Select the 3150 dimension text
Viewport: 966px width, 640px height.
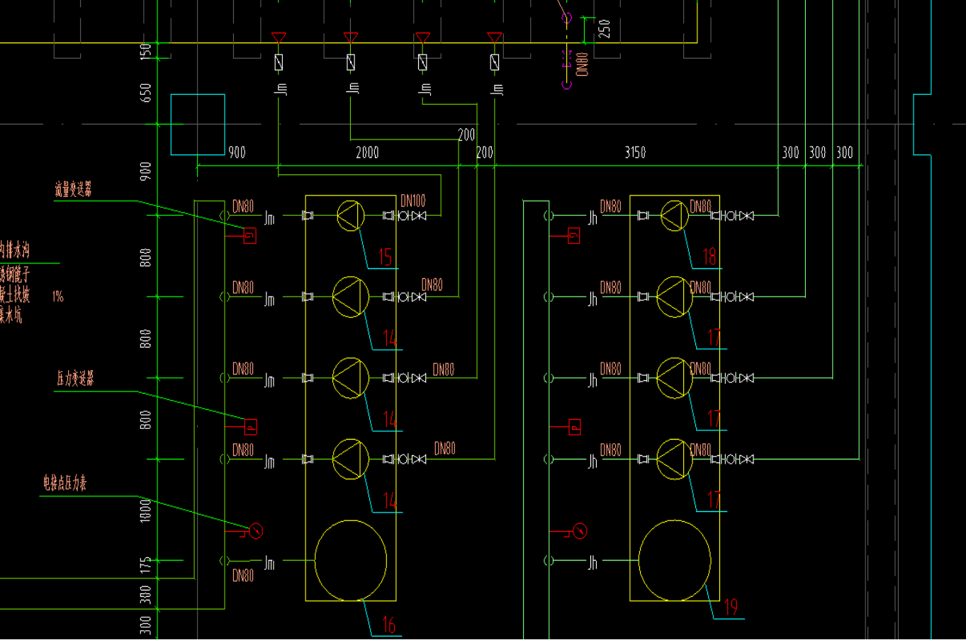(x=635, y=152)
